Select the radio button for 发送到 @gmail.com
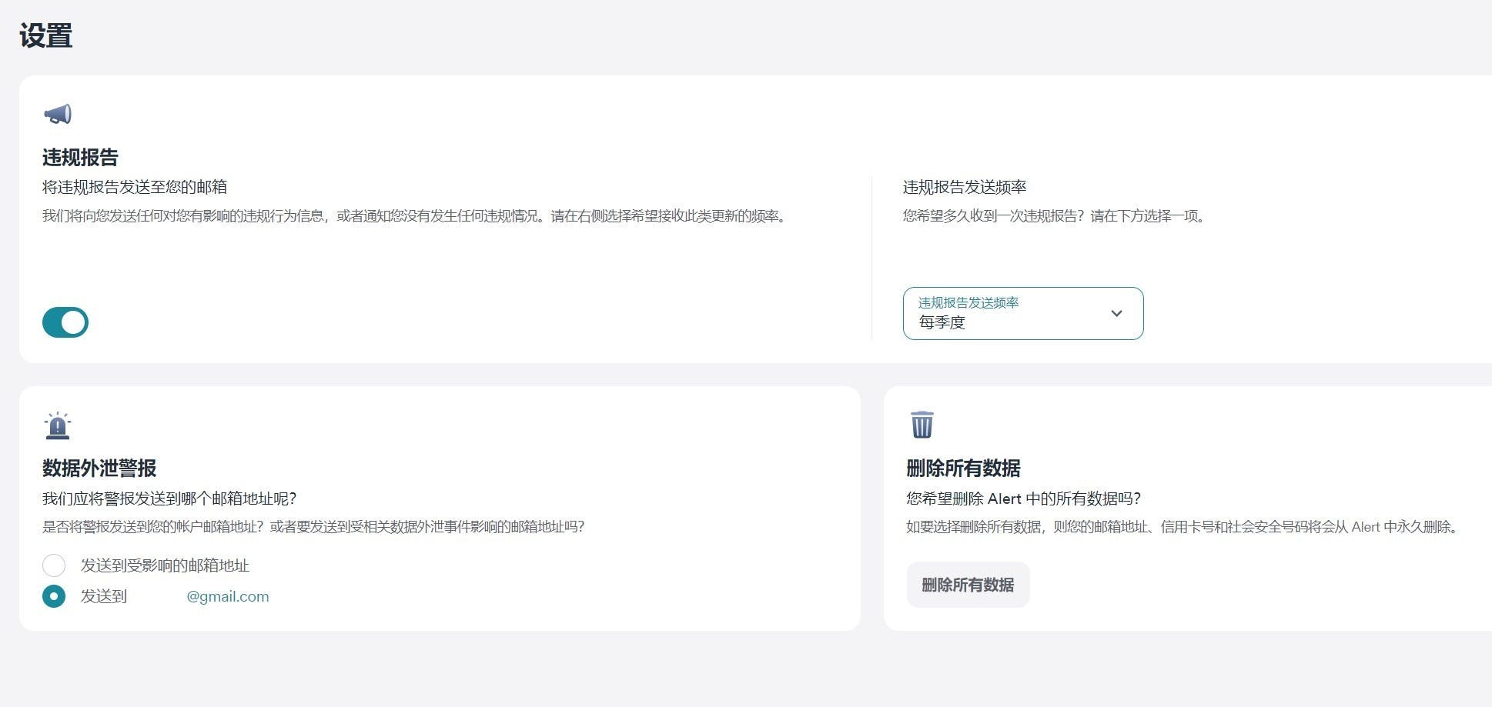 pyautogui.click(x=54, y=596)
